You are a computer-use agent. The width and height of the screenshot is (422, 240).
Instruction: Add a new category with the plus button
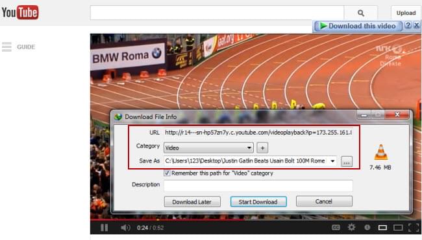tap(262, 147)
